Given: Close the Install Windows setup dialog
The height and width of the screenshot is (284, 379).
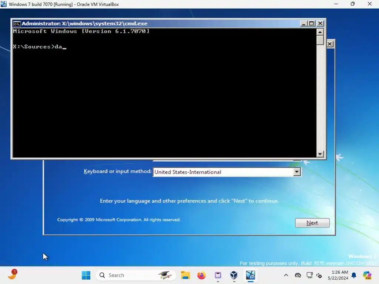Looking at the screenshot, I should coord(330,44).
